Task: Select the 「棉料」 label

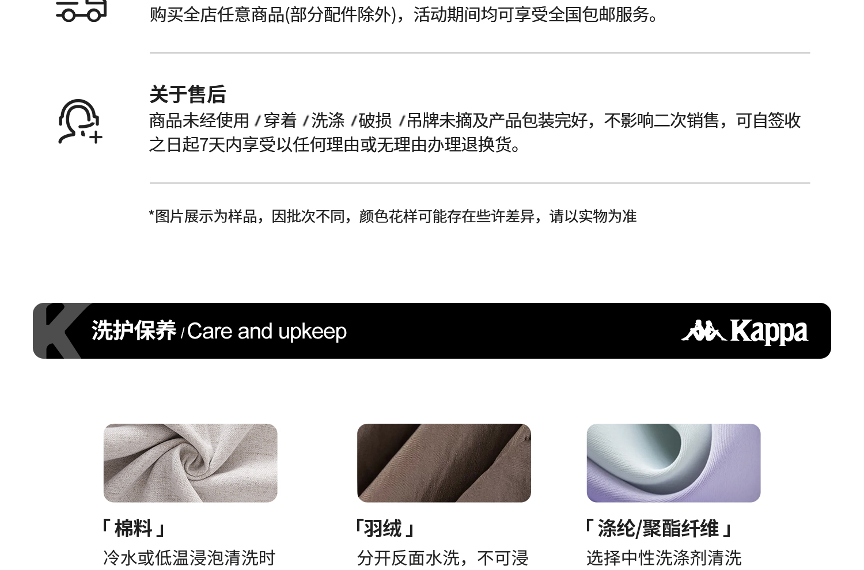Action: 133,528
